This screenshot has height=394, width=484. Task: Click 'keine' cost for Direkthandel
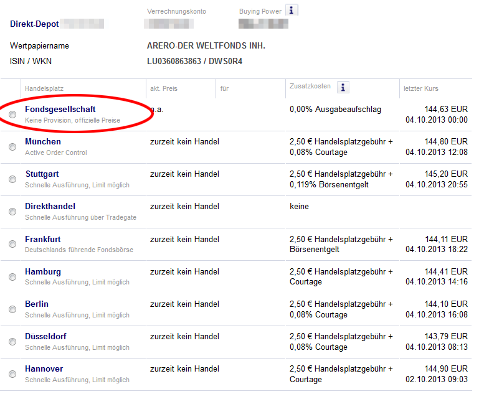(x=299, y=207)
